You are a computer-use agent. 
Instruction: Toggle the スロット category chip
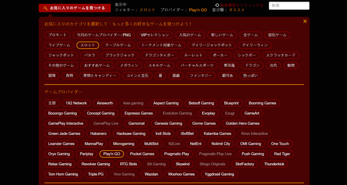[87, 45]
